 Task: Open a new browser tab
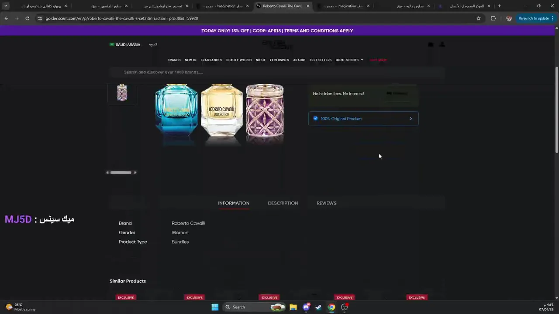[x=499, y=6]
